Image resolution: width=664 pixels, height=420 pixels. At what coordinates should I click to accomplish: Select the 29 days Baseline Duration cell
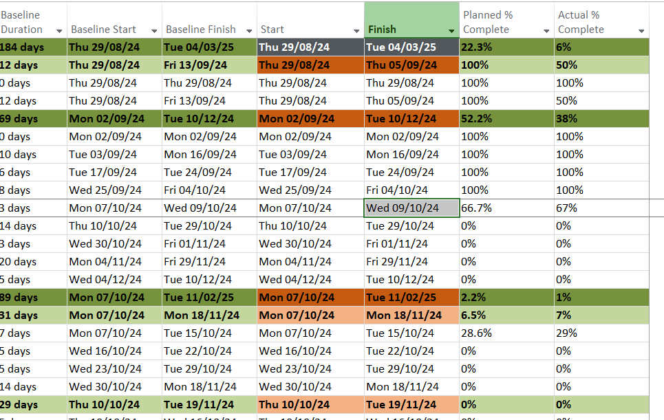(x=33, y=405)
